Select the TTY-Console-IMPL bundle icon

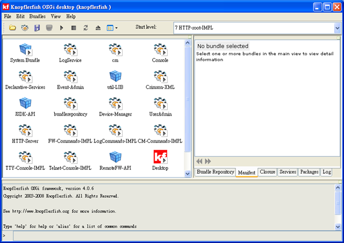[x=25, y=157]
